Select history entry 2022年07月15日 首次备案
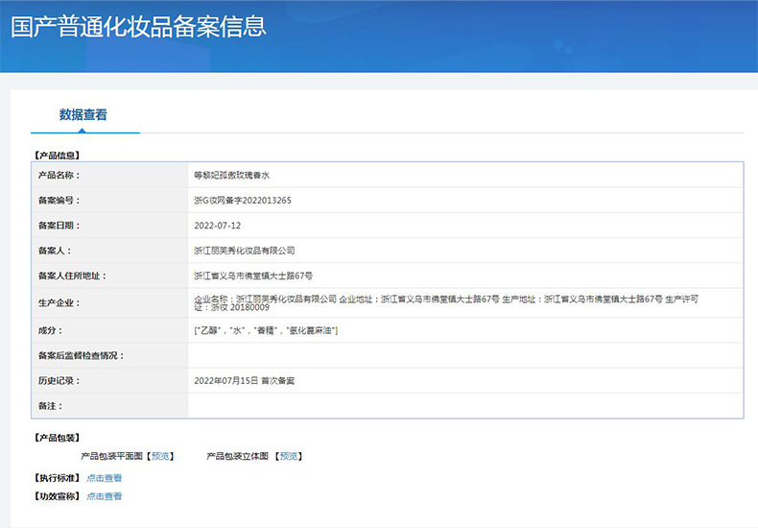758x528 pixels. tap(244, 380)
